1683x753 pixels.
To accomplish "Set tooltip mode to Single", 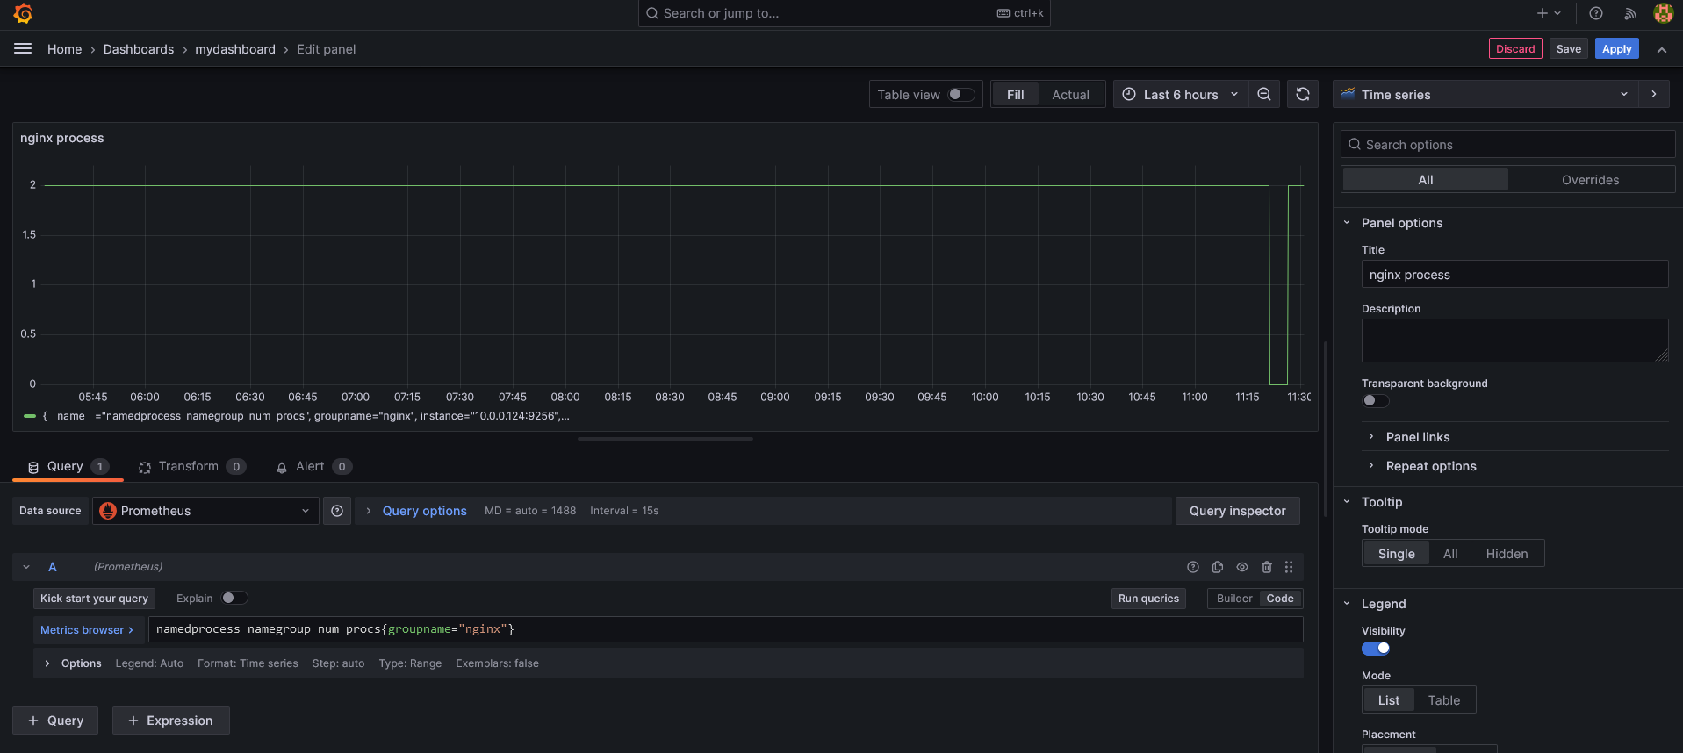I will tap(1396, 554).
